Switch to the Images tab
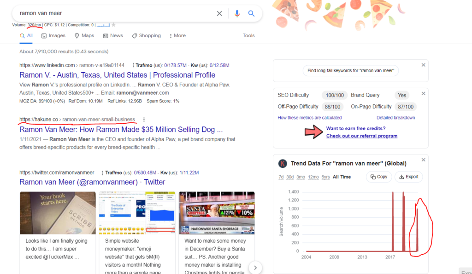Viewport: 472px width, 274px height. click(53, 35)
